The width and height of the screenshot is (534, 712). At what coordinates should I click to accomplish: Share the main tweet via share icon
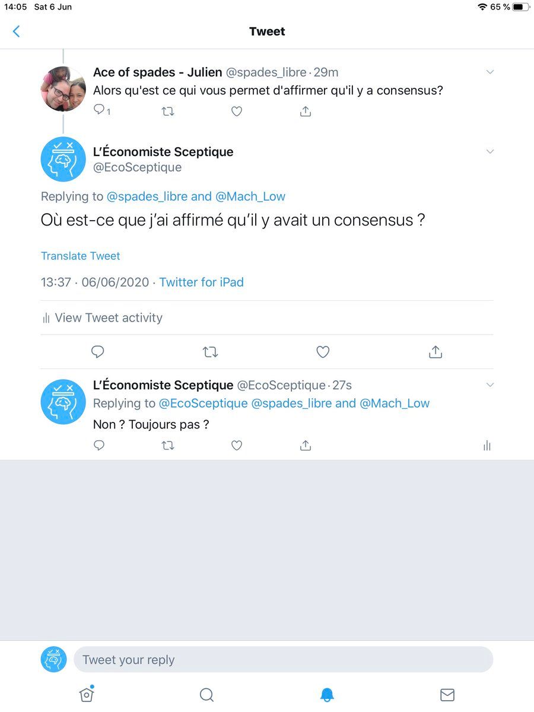pyautogui.click(x=436, y=352)
